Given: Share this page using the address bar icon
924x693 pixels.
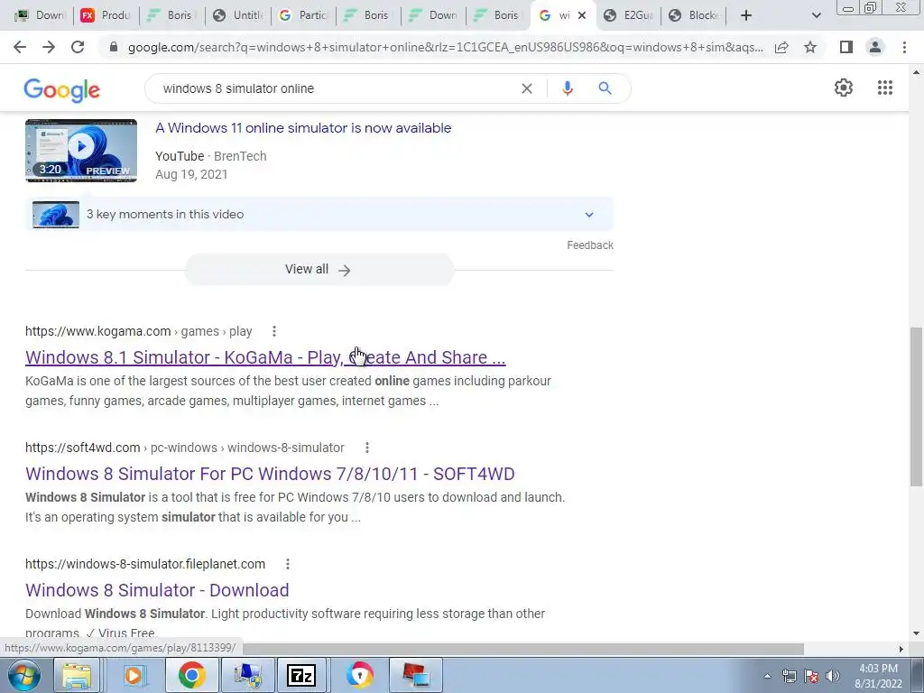Looking at the screenshot, I should 781,47.
